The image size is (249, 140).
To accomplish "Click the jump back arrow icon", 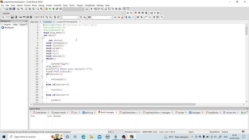I will pyautogui.click(x=128, y=13).
